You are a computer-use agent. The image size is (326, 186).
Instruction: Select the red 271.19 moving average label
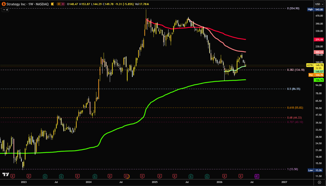coord(319,40)
